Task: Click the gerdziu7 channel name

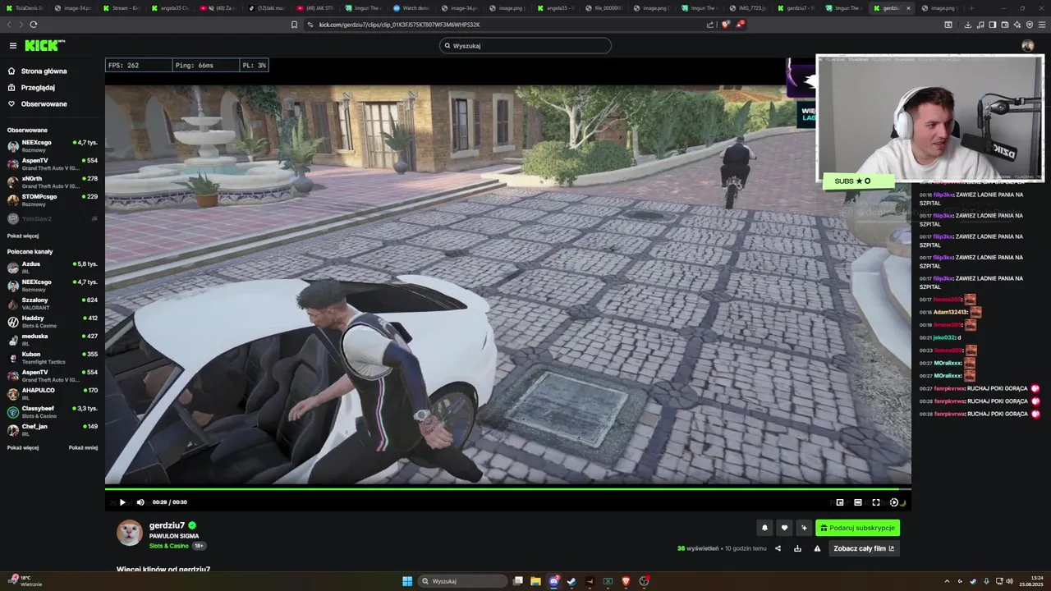Action: [167, 525]
